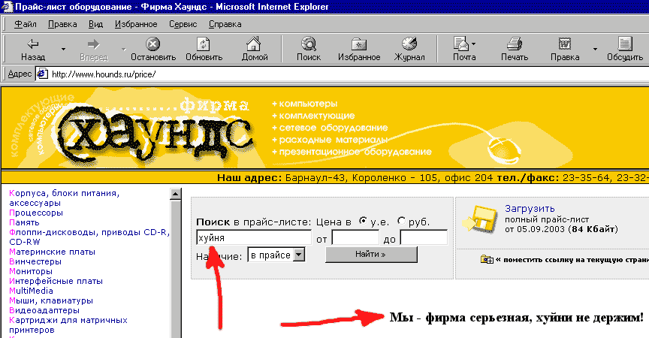Click the bookmark folder icon near поместить ссылку
Screen dimensions: 649x338
[487, 259]
